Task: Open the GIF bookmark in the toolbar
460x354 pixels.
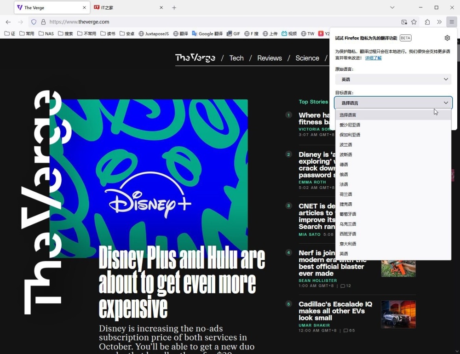Action: point(234,33)
